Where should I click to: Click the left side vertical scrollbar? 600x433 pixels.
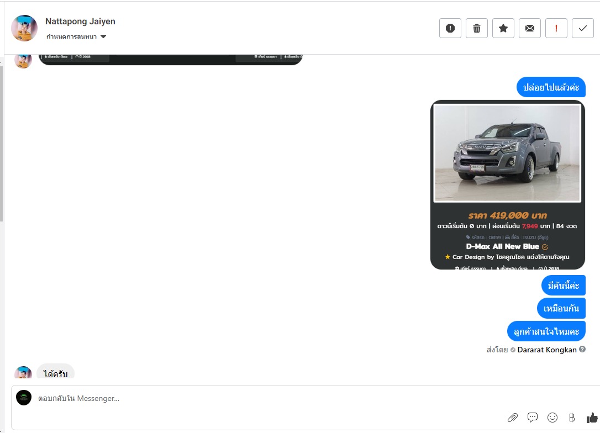(2, 144)
